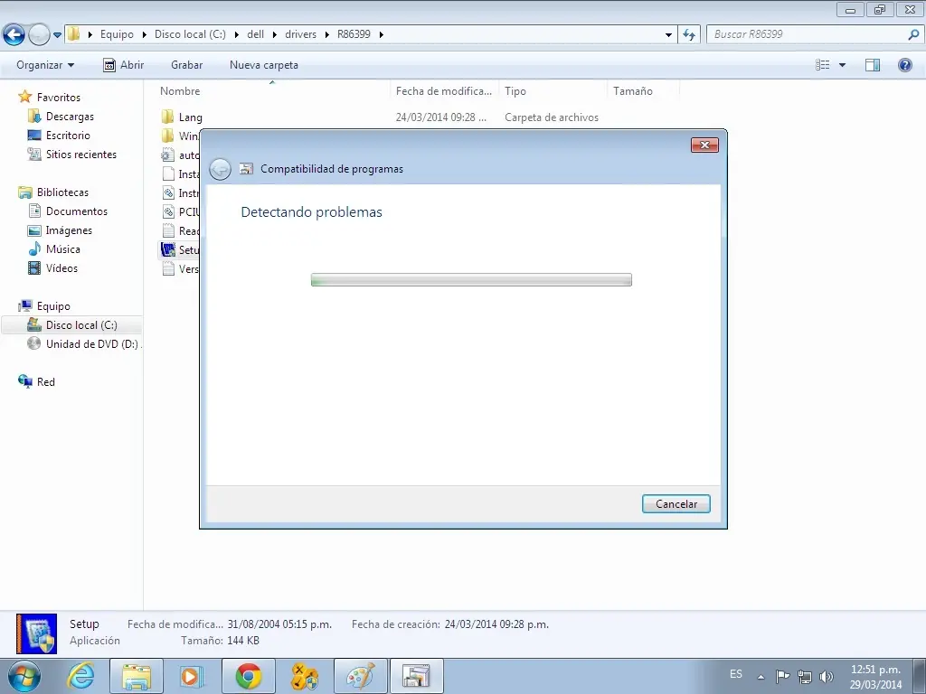Screen dimensions: 926x694
Task: Expand the arrow after Equipo in breadcrumb
Action: coord(144,35)
